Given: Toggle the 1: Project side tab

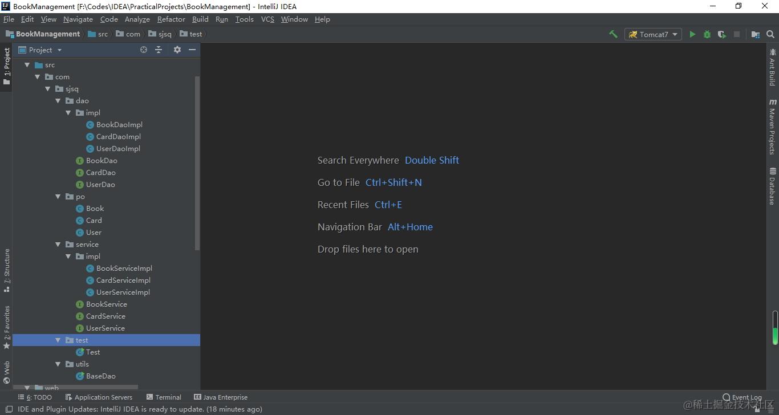Looking at the screenshot, I should pyautogui.click(x=7, y=67).
